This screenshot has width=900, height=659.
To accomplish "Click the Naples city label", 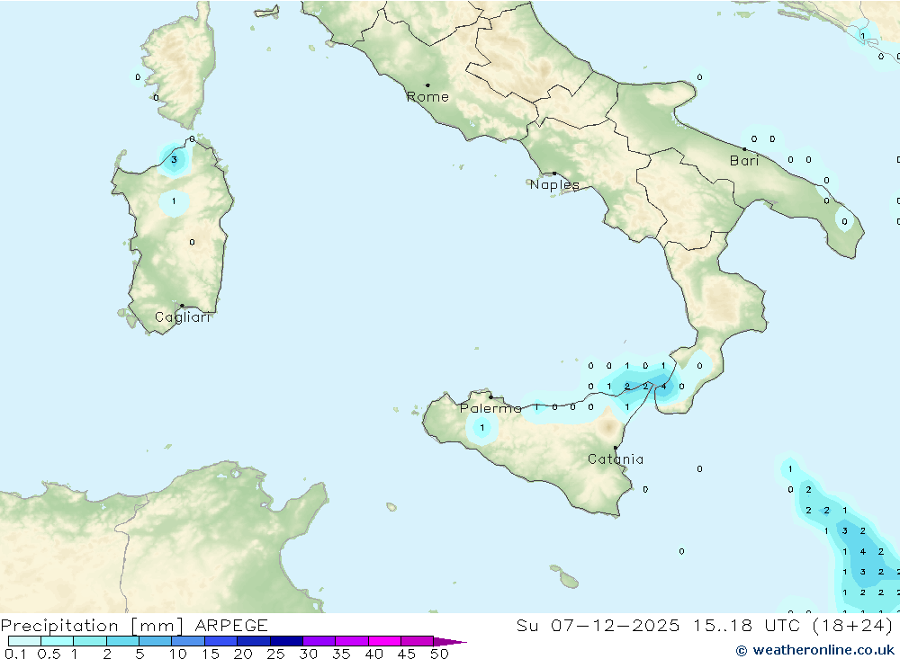I will tap(554, 184).
